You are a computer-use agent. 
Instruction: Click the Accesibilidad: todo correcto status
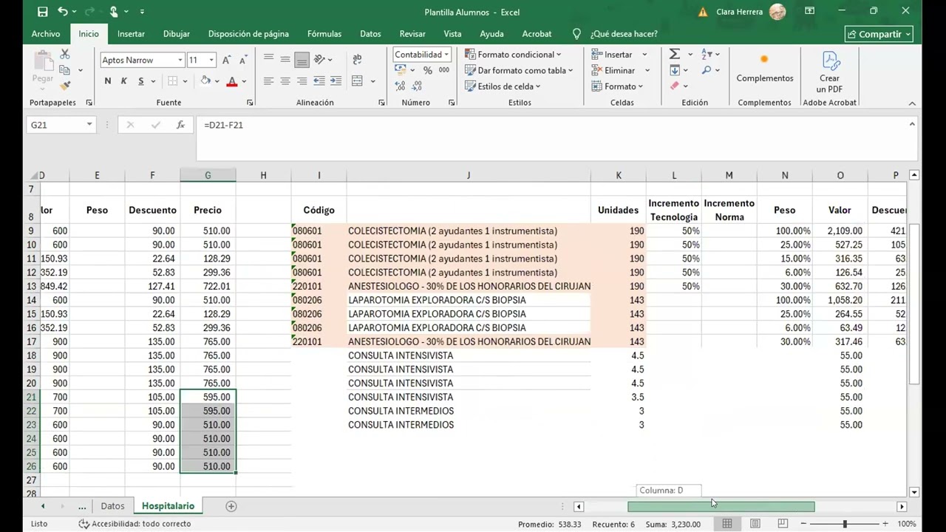tap(135, 524)
